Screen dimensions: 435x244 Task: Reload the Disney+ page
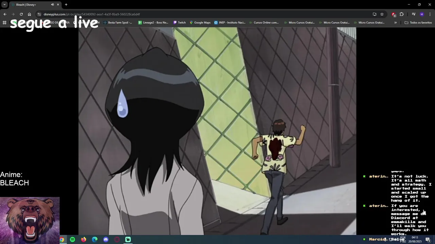[21, 14]
